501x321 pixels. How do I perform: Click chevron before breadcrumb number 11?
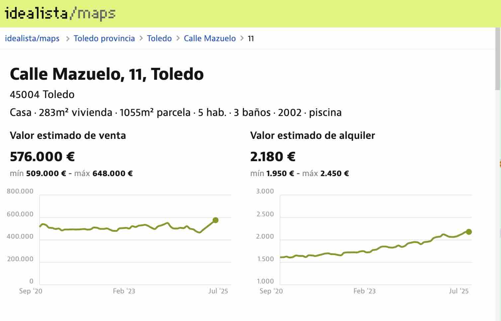pos(242,39)
